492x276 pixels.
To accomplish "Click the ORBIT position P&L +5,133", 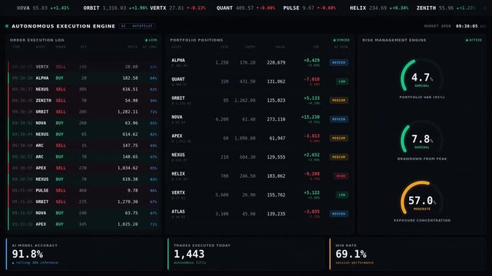I will (x=312, y=98).
